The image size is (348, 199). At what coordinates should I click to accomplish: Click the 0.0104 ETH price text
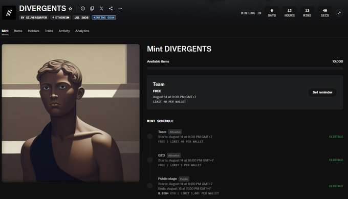click(167, 193)
